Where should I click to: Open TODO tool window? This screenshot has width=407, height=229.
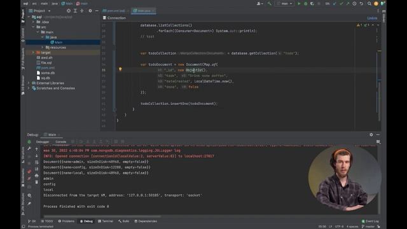pyautogui.click(x=46, y=221)
